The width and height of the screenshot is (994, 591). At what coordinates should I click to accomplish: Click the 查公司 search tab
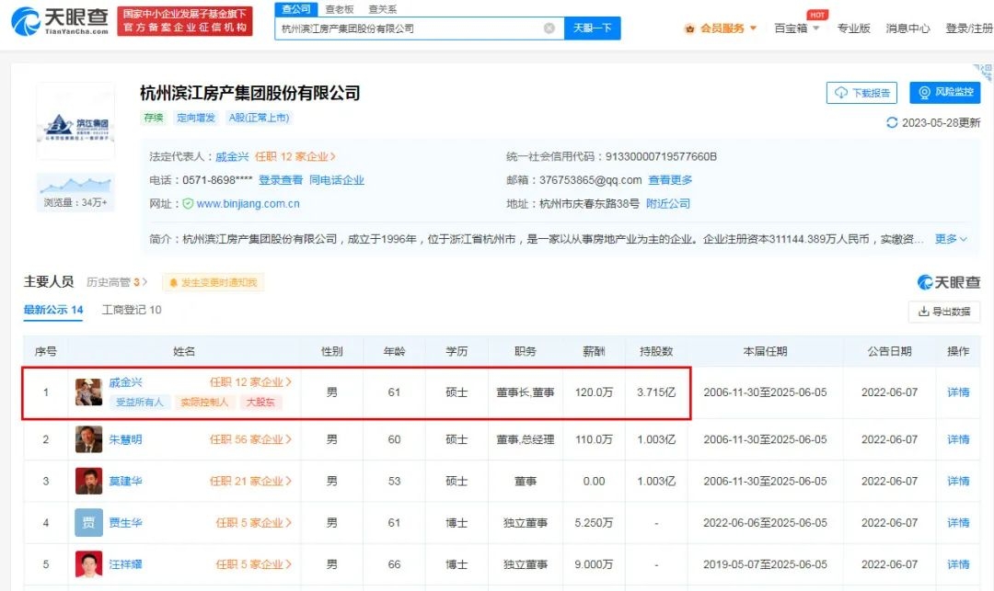[296, 9]
